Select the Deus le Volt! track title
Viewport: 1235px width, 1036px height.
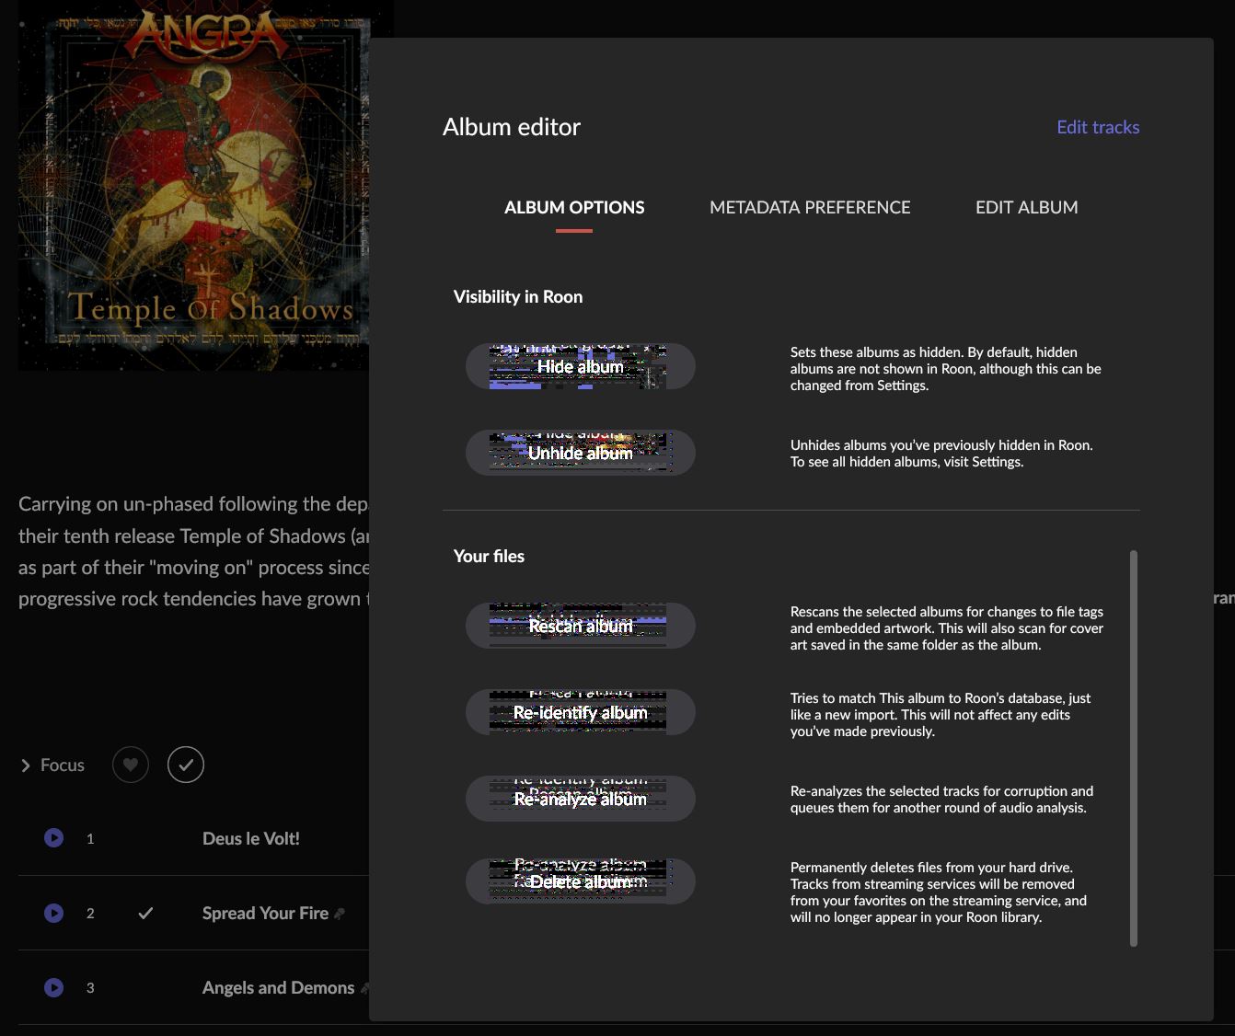(x=251, y=838)
